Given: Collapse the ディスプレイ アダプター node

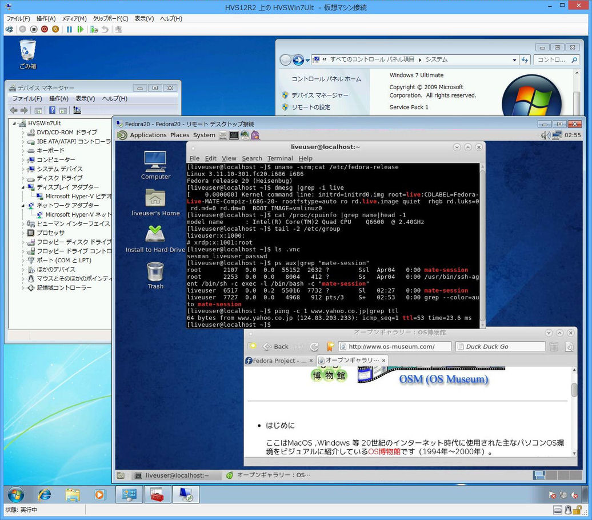Looking at the screenshot, I should 23,187.
